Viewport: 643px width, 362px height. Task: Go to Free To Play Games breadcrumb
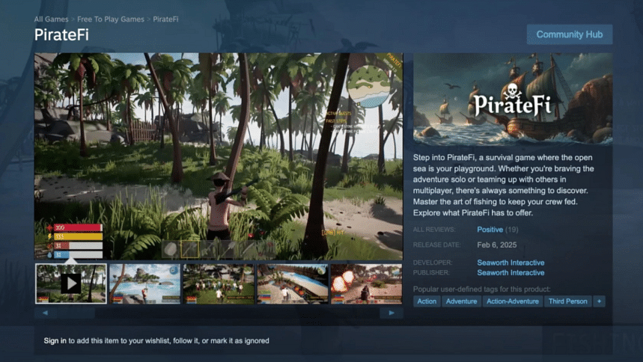[111, 19]
